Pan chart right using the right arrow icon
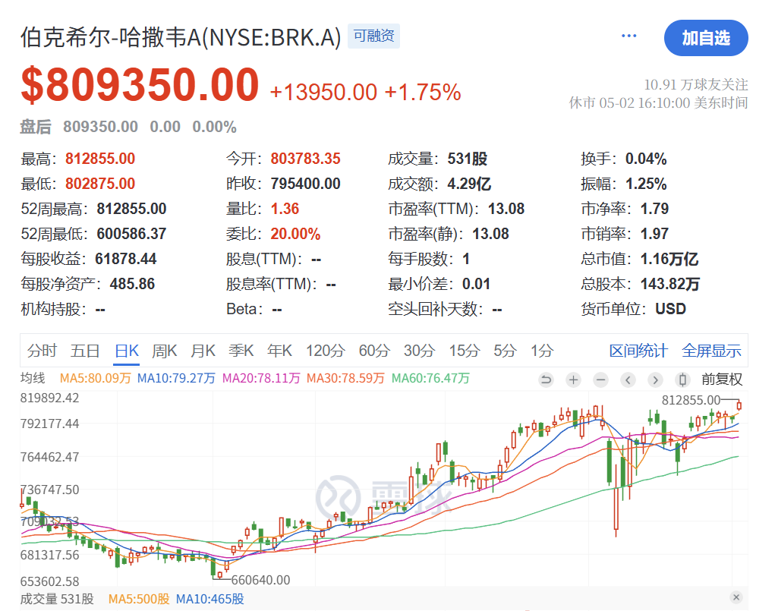 [x=656, y=379]
